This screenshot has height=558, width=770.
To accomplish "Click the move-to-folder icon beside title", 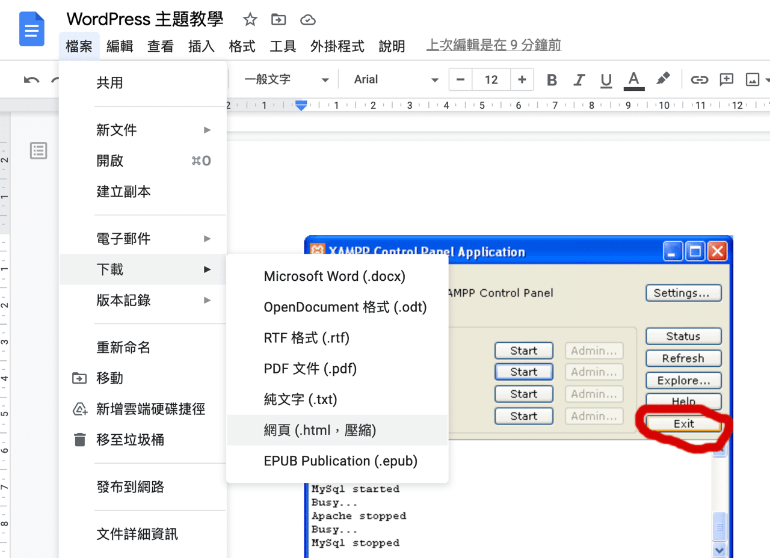I will tap(279, 20).
